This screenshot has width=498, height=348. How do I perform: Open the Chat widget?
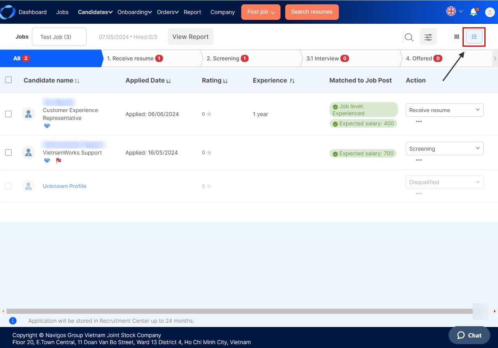(x=469, y=335)
